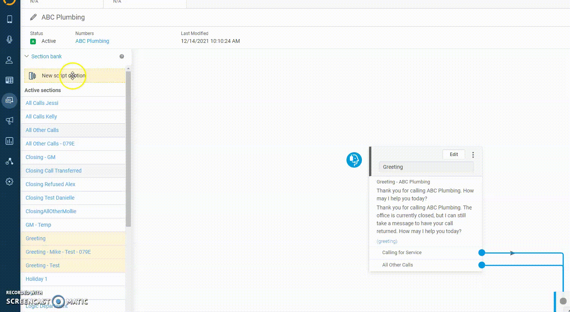
Task: Open the user contacts sidebar icon
Action: point(10,60)
